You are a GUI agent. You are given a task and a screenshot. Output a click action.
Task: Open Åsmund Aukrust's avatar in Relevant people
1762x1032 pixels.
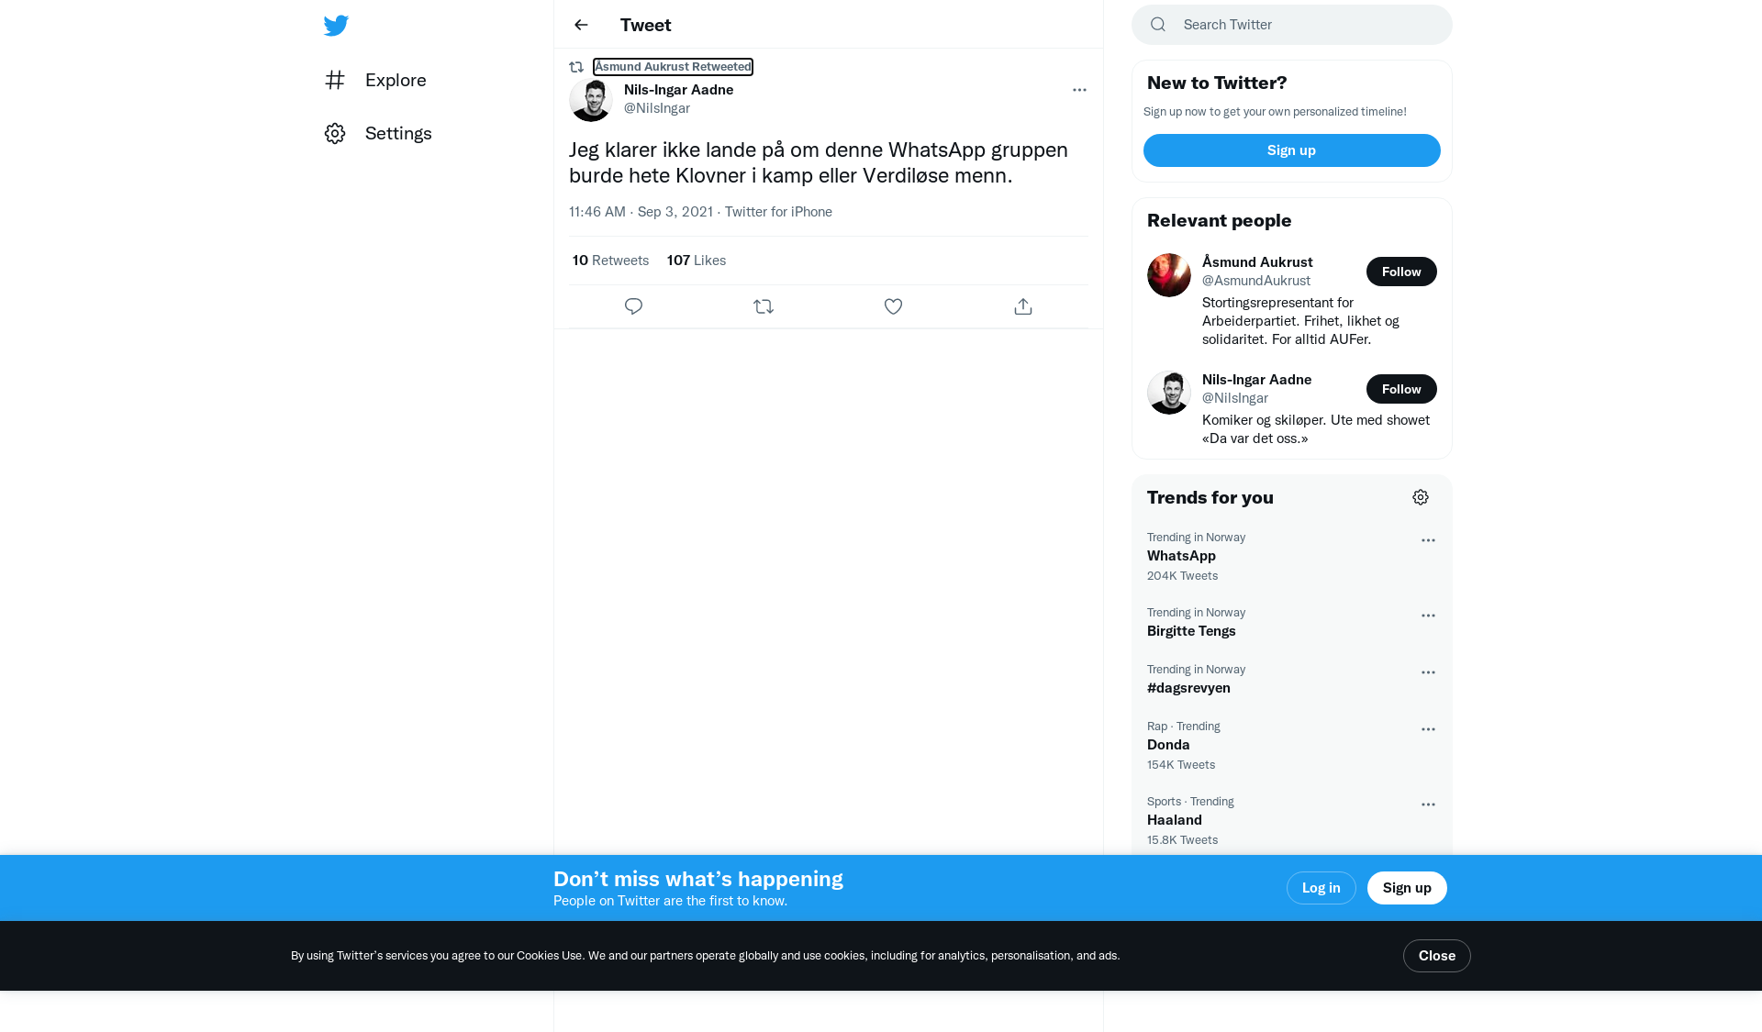pos(1169,275)
